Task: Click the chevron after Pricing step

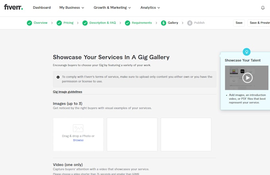Action: coord(78,23)
